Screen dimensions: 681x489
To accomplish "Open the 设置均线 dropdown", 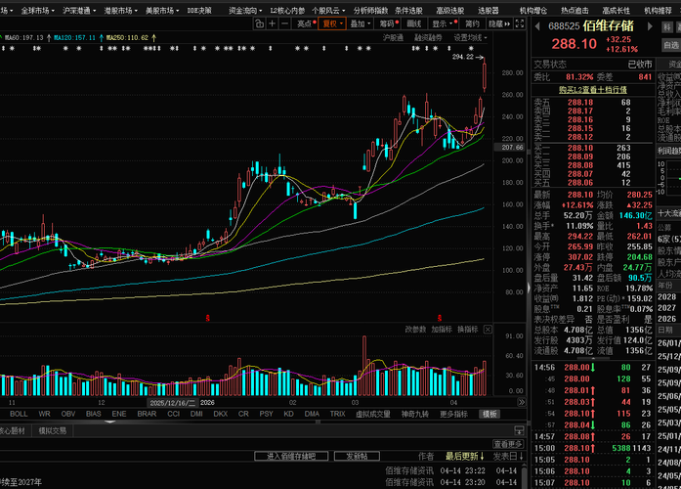I will point(470,38).
